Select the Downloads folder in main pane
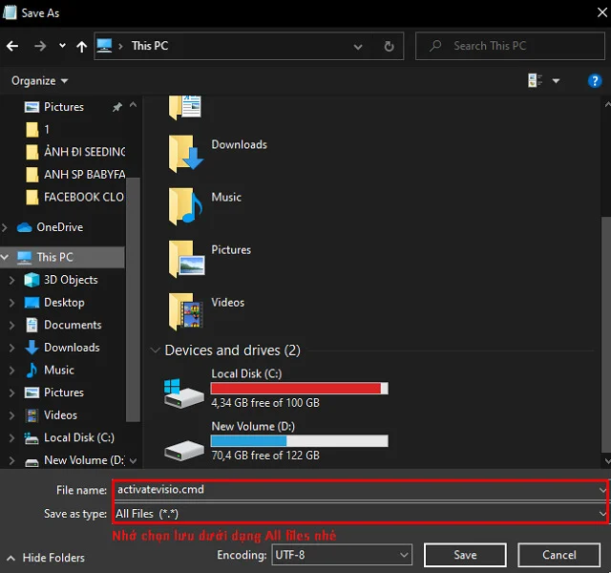 tap(218, 153)
